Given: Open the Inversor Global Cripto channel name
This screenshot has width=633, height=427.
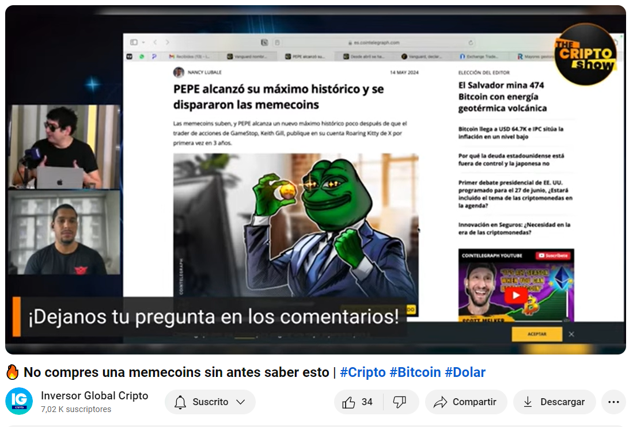Looking at the screenshot, I should pos(94,395).
